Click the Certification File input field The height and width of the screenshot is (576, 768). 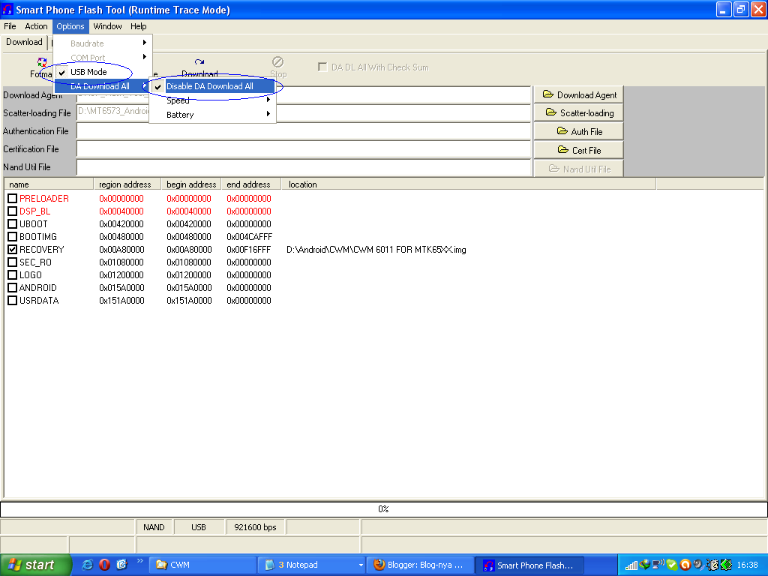(304, 149)
